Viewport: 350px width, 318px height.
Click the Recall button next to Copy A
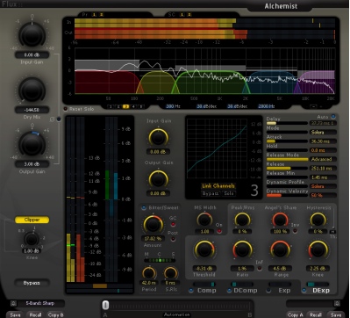click(316, 314)
